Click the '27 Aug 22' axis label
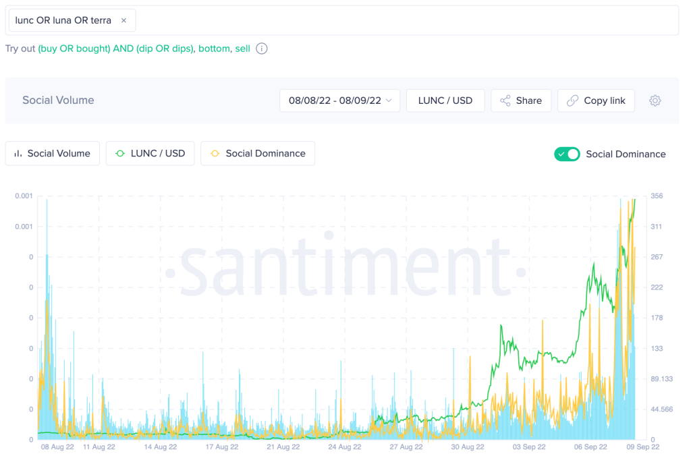This screenshot has width=691, height=458. (x=406, y=447)
